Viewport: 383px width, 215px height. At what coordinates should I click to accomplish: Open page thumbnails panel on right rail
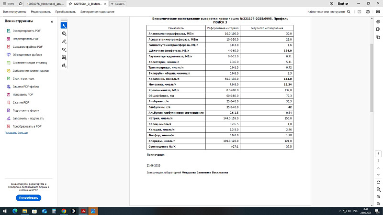click(378, 37)
